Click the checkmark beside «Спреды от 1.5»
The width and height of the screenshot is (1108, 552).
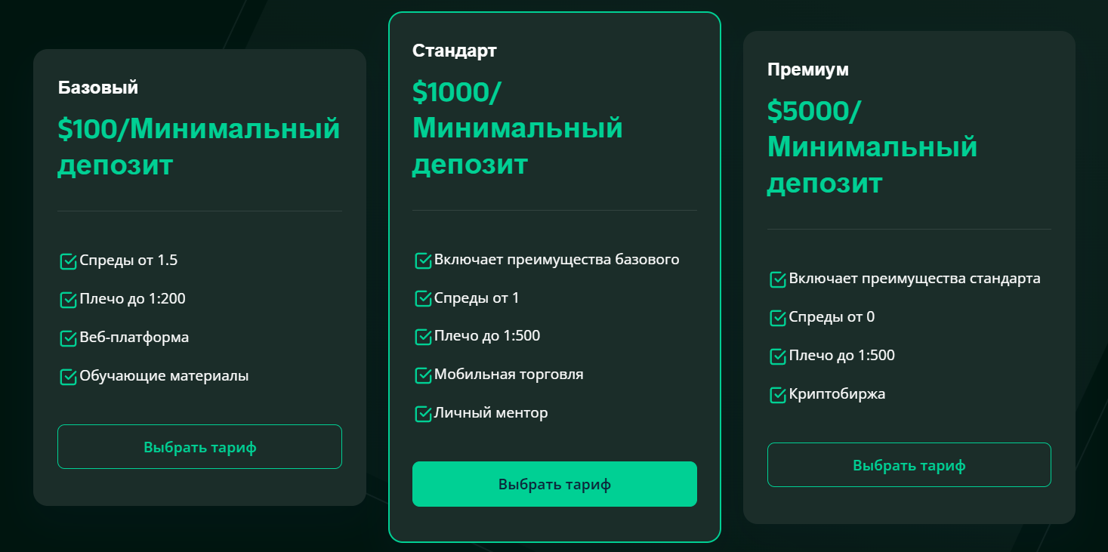coord(67,260)
